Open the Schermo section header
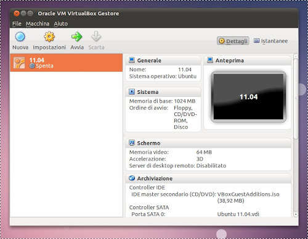Image resolution: width=308 pixels, height=239 pixels. (x=208, y=143)
